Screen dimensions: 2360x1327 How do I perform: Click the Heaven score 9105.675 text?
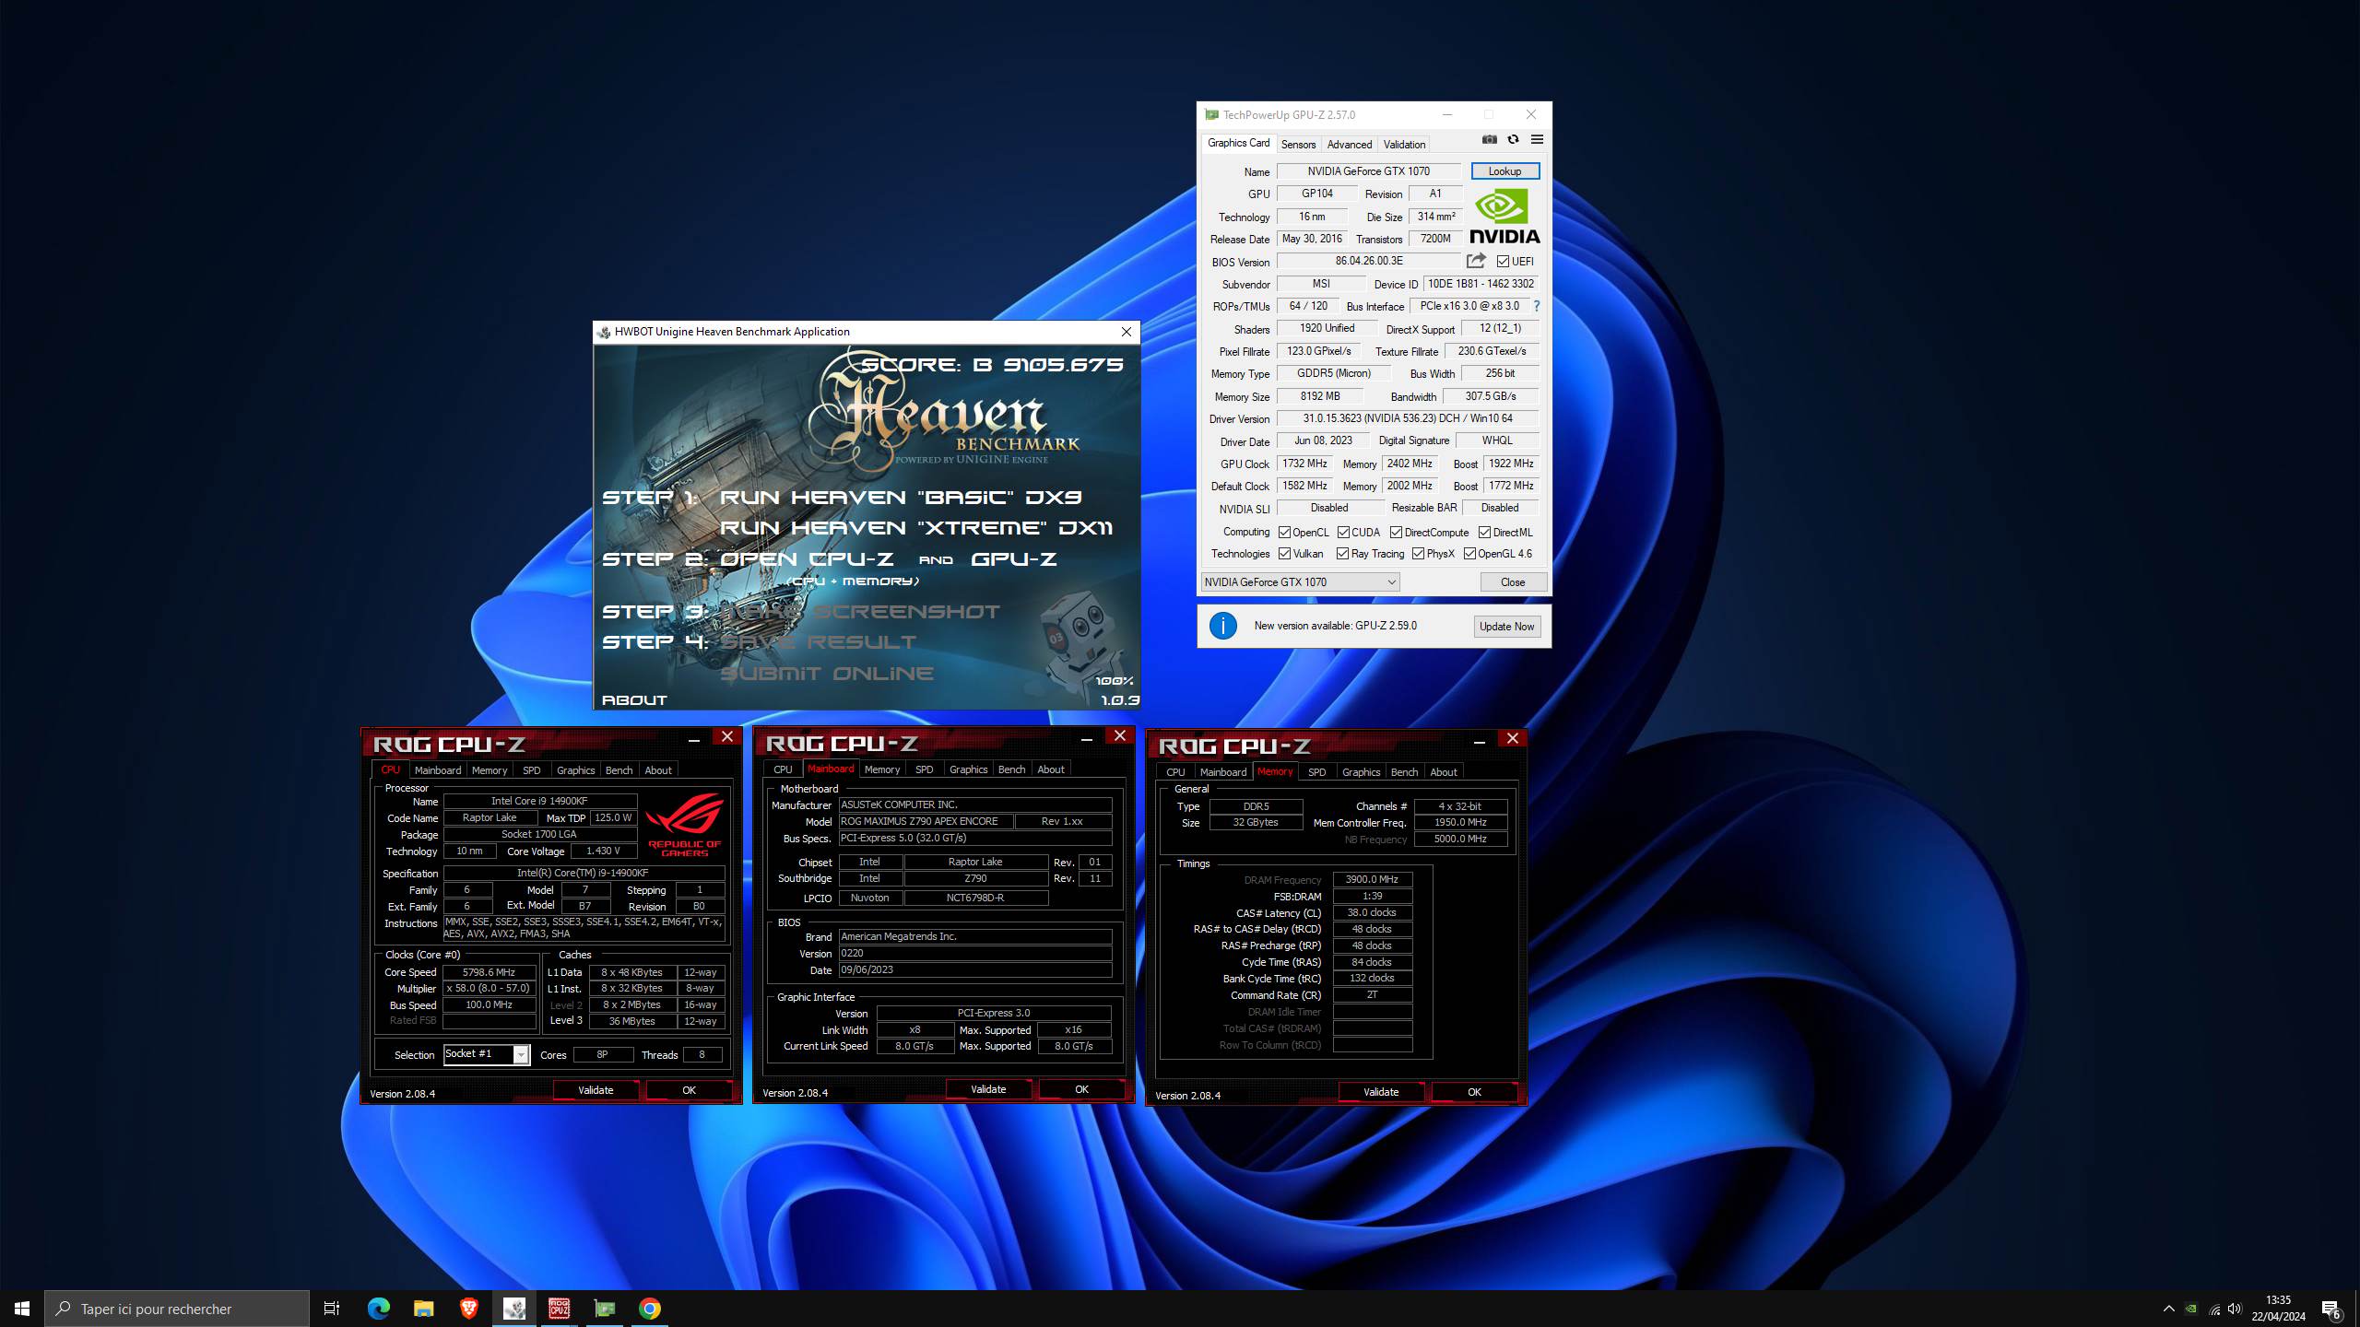tap(992, 365)
